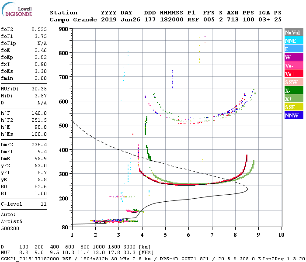This screenshot has height=262, width=306.
Task: Click the fxI value 8.90
Action: coord(41,65)
